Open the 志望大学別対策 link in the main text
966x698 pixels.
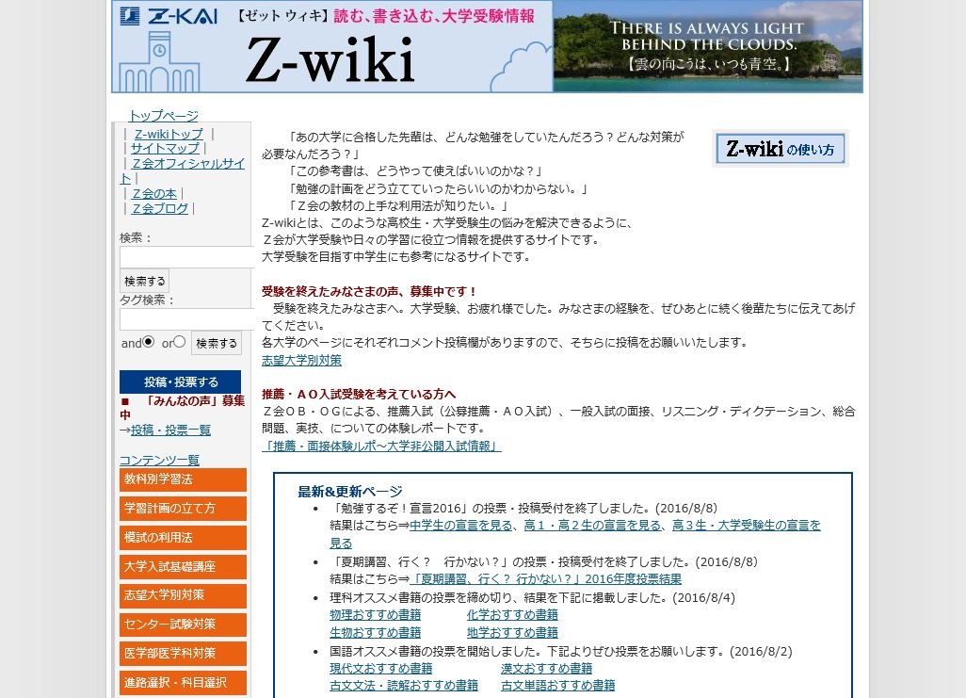[x=300, y=360]
